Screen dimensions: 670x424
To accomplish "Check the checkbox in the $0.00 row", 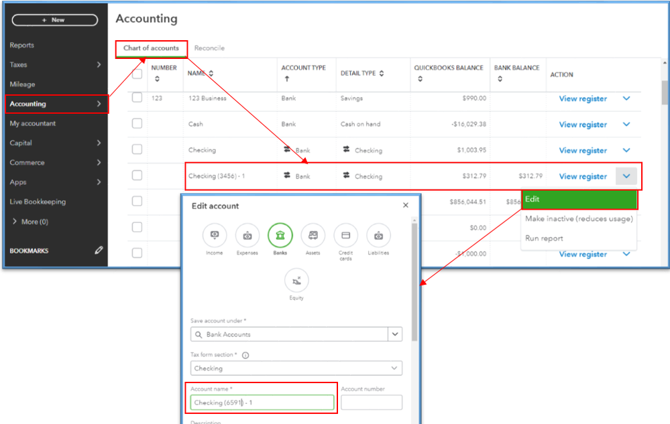I will click(x=137, y=227).
